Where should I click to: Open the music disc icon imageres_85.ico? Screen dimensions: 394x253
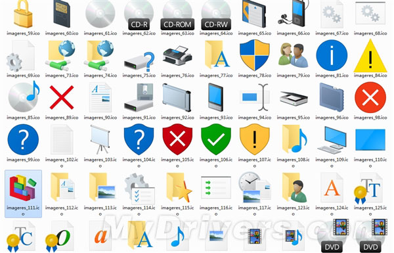[x=24, y=97]
